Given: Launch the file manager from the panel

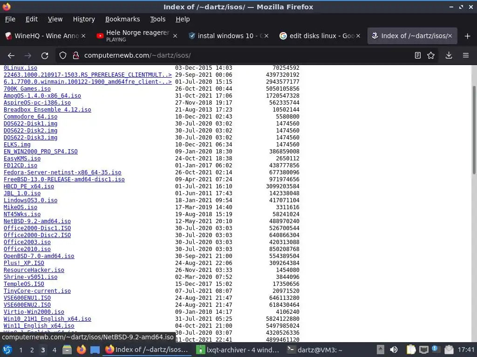Looking at the screenshot, I should click(x=67, y=350).
